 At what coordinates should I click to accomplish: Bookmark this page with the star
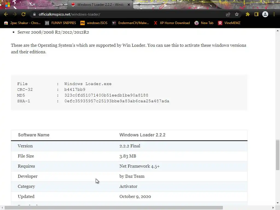(237, 14)
